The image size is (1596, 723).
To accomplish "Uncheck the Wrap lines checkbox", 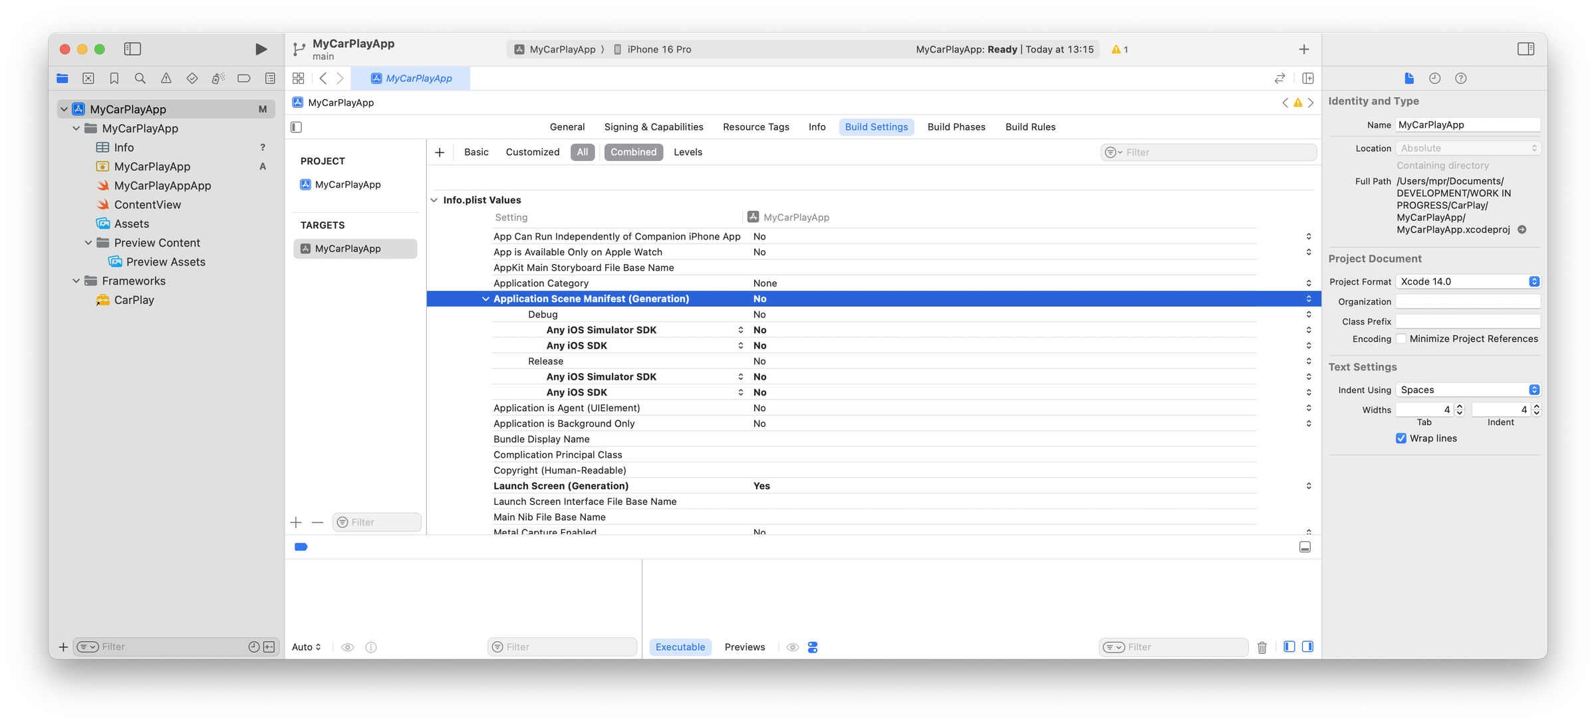I will [x=1401, y=438].
